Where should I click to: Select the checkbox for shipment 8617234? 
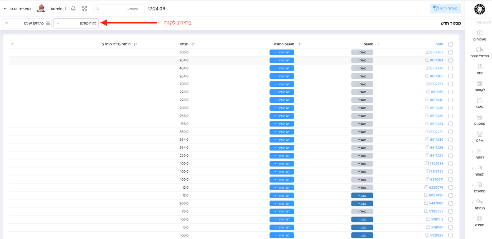(450, 124)
